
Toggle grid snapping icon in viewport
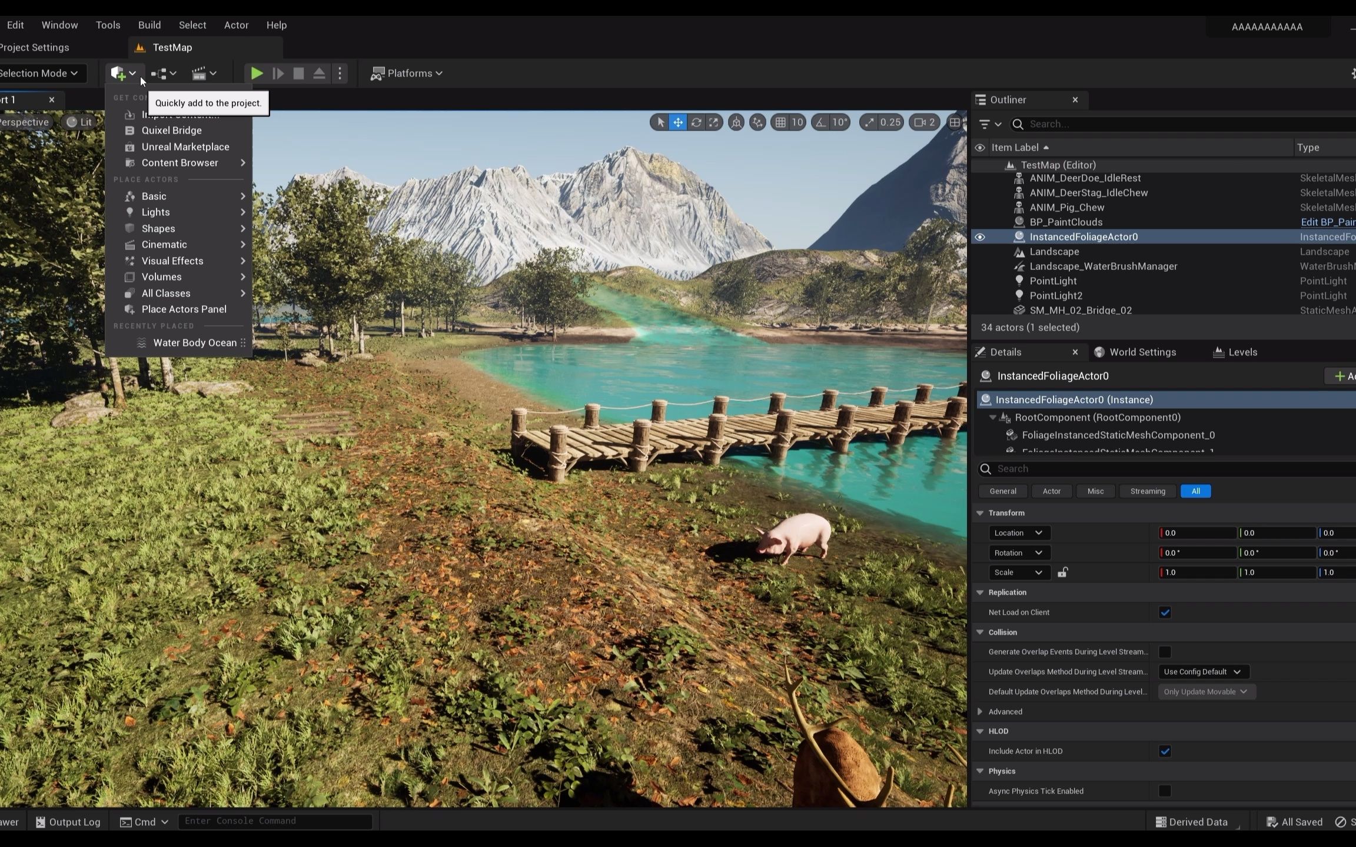[x=780, y=122]
